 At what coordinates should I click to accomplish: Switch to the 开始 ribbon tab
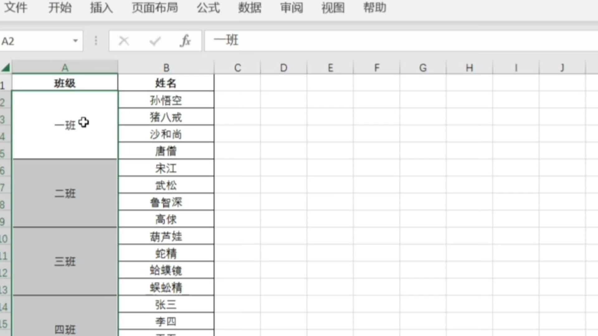tap(60, 7)
